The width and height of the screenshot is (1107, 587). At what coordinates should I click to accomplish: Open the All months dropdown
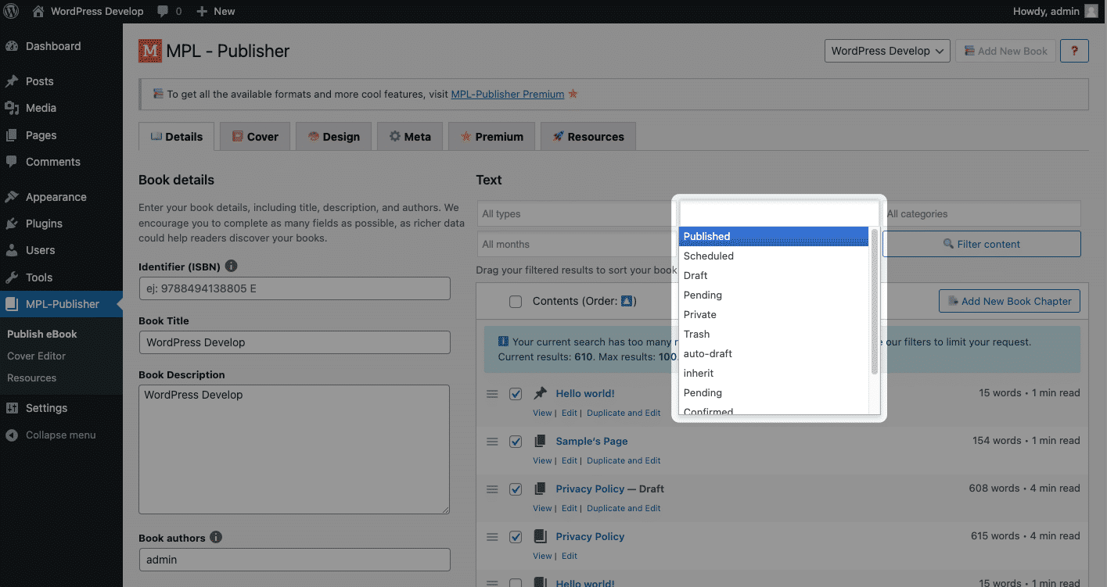(x=577, y=244)
